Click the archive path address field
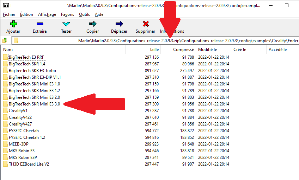Screen dimensions: 299x180 155,40
